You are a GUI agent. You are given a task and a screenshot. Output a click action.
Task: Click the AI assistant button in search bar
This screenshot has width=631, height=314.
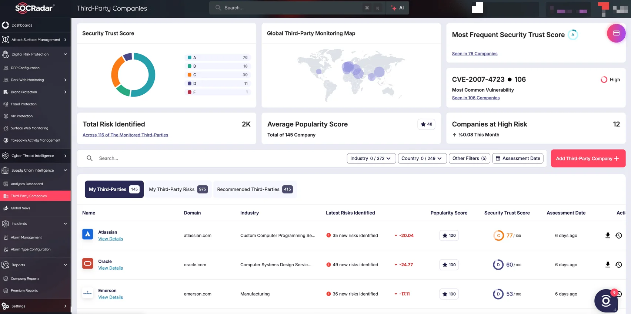click(x=397, y=8)
